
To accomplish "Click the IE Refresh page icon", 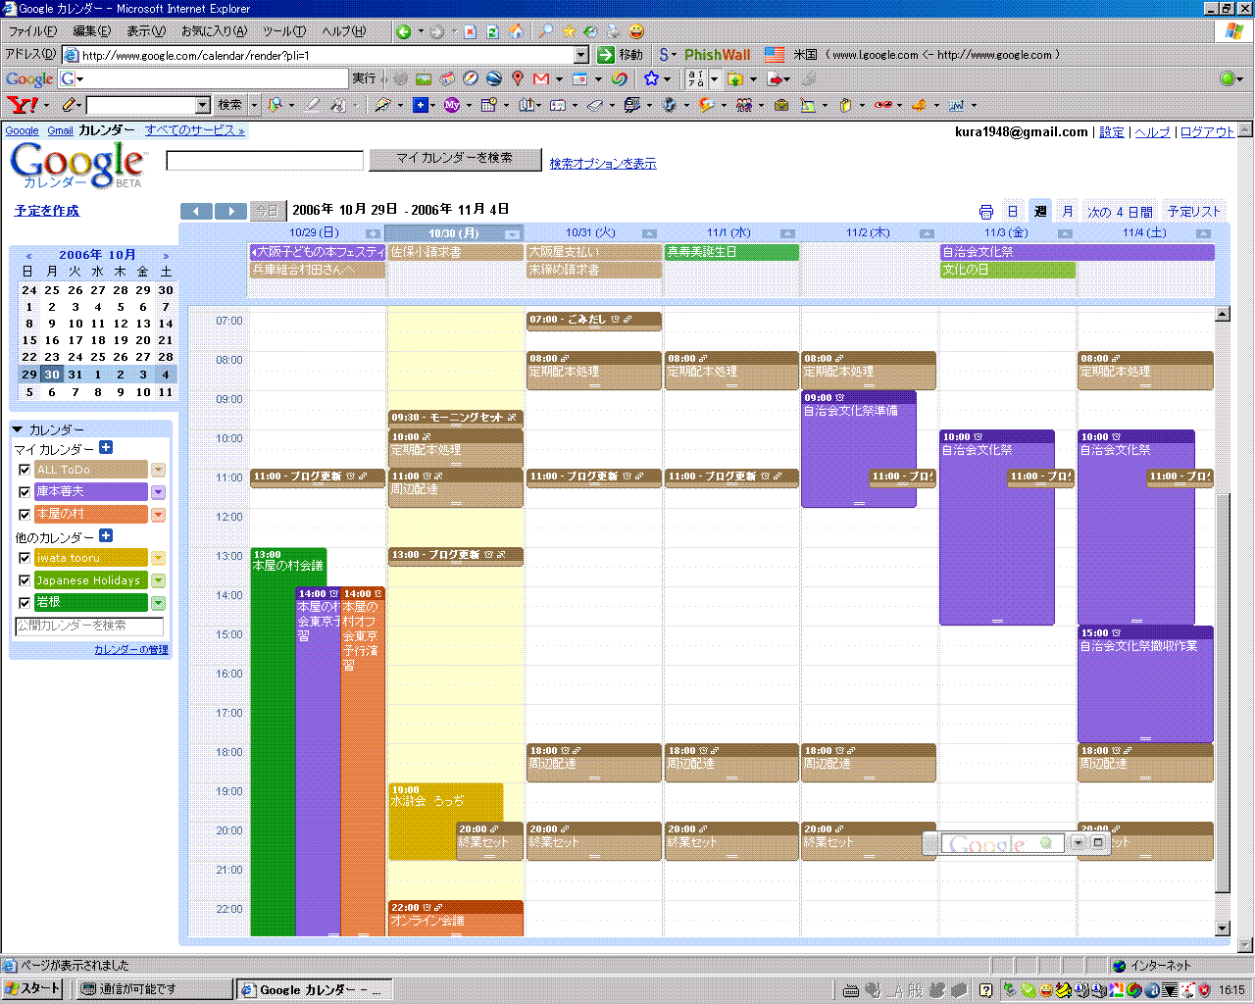I will (493, 31).
